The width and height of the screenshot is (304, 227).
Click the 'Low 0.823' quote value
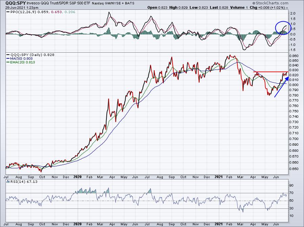[x=199, y=7]
